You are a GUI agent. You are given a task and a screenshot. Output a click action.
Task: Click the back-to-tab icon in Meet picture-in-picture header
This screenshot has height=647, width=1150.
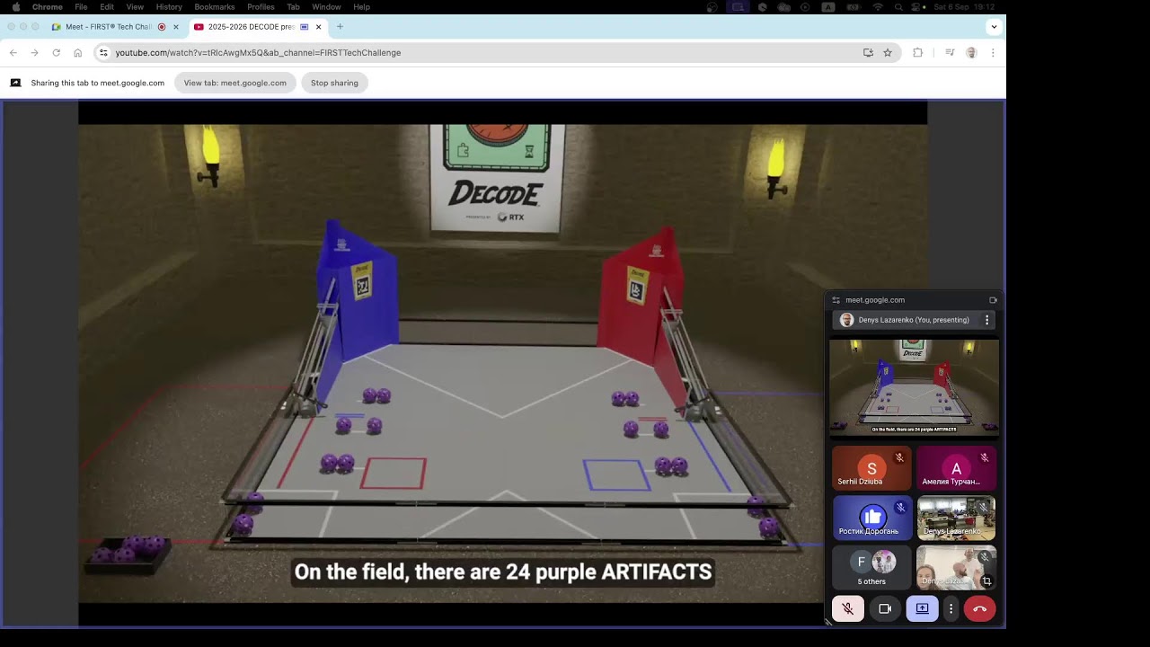tap(993, 300)
